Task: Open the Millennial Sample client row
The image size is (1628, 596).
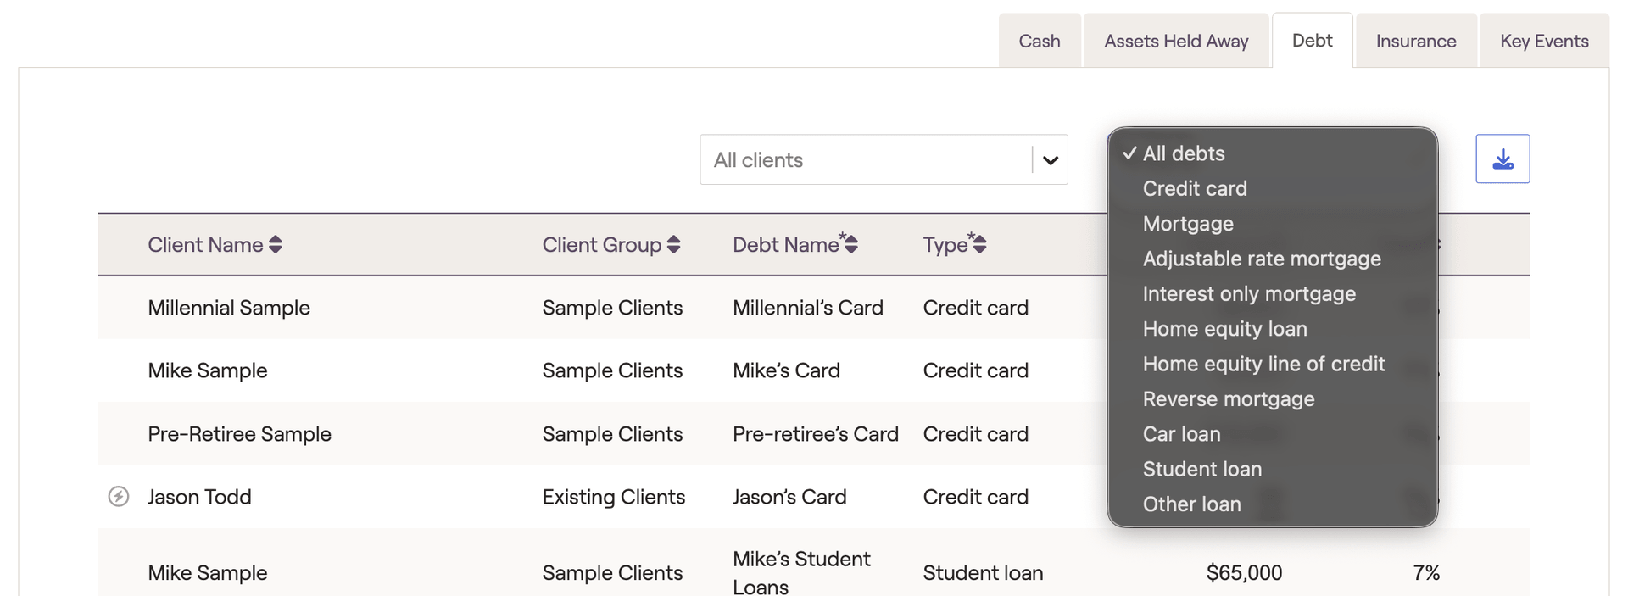Action: tap(229, 308)
